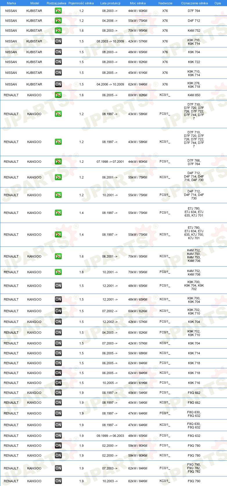Click the Nadwozie column header
The image size is (227, 486).
pos(165,3)
